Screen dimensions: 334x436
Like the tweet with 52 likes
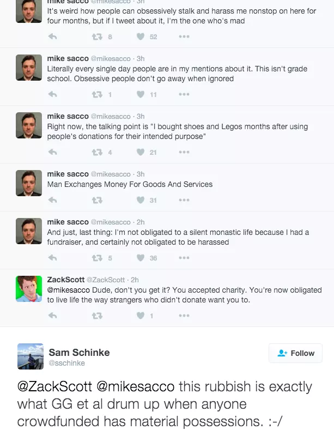click(141, 37)
